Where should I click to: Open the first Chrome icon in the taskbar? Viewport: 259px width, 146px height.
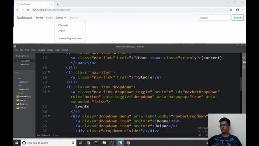pos(88,143)
